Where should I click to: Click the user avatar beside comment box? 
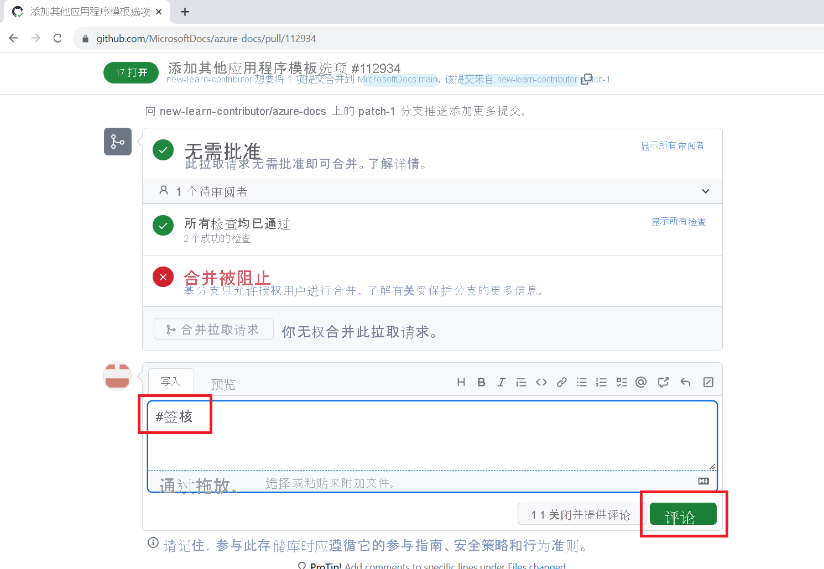coord(117,376)
